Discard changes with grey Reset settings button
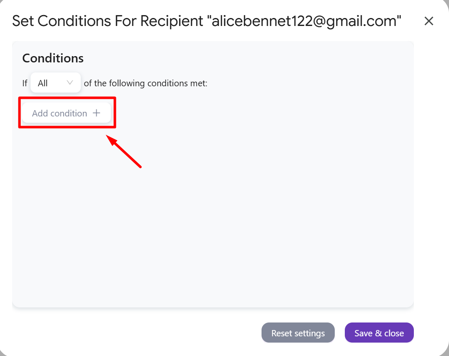449x356 pixels. (298, 333)
